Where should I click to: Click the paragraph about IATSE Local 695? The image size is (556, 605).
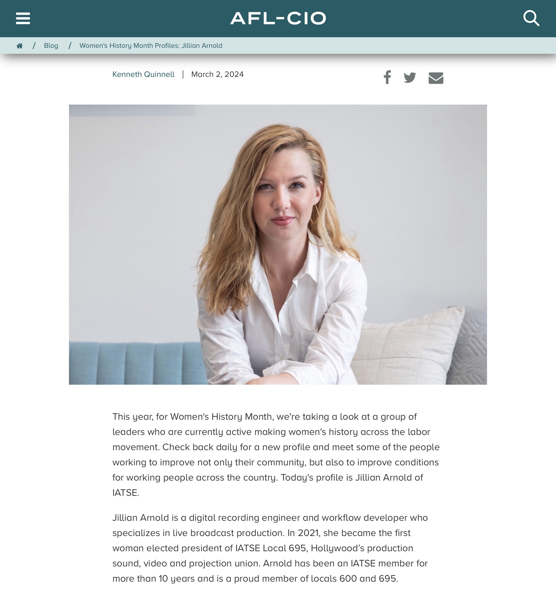(x=270, y=548)
